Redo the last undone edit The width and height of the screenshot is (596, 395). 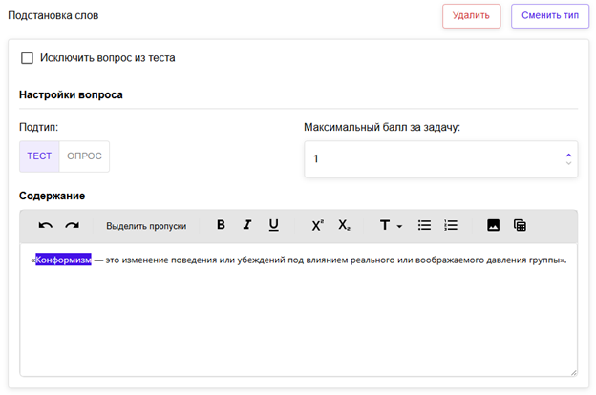point(72,225)
